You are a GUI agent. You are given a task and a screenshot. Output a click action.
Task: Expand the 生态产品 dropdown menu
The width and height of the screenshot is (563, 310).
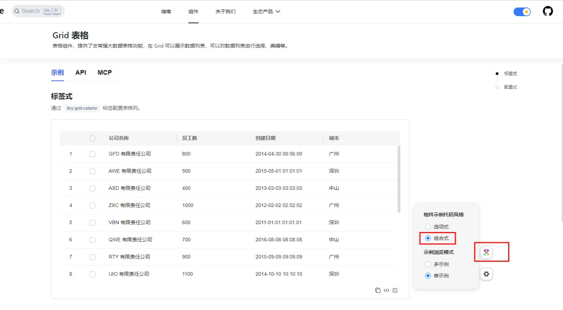pyautogui.click(x=266, y=11)
